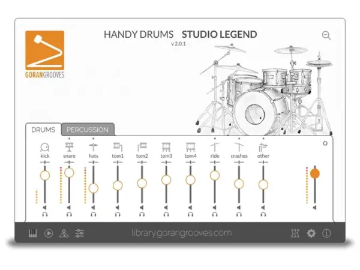Mute the hats channel

click(93, 208)
